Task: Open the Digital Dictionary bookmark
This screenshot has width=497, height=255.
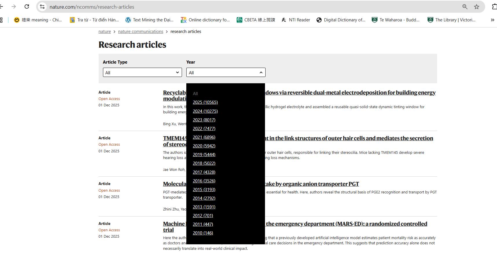Action: click(341, 20)
